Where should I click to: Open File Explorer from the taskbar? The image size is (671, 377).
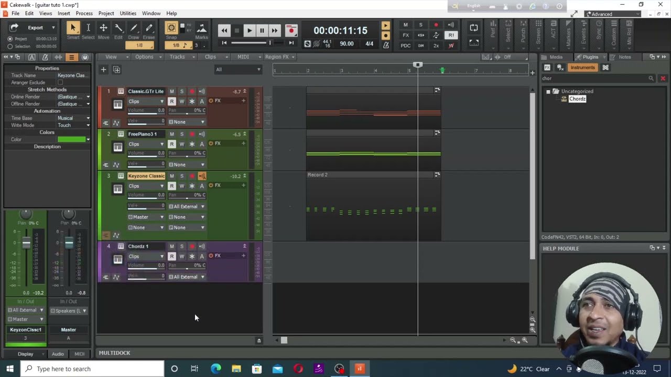(236, 369)
